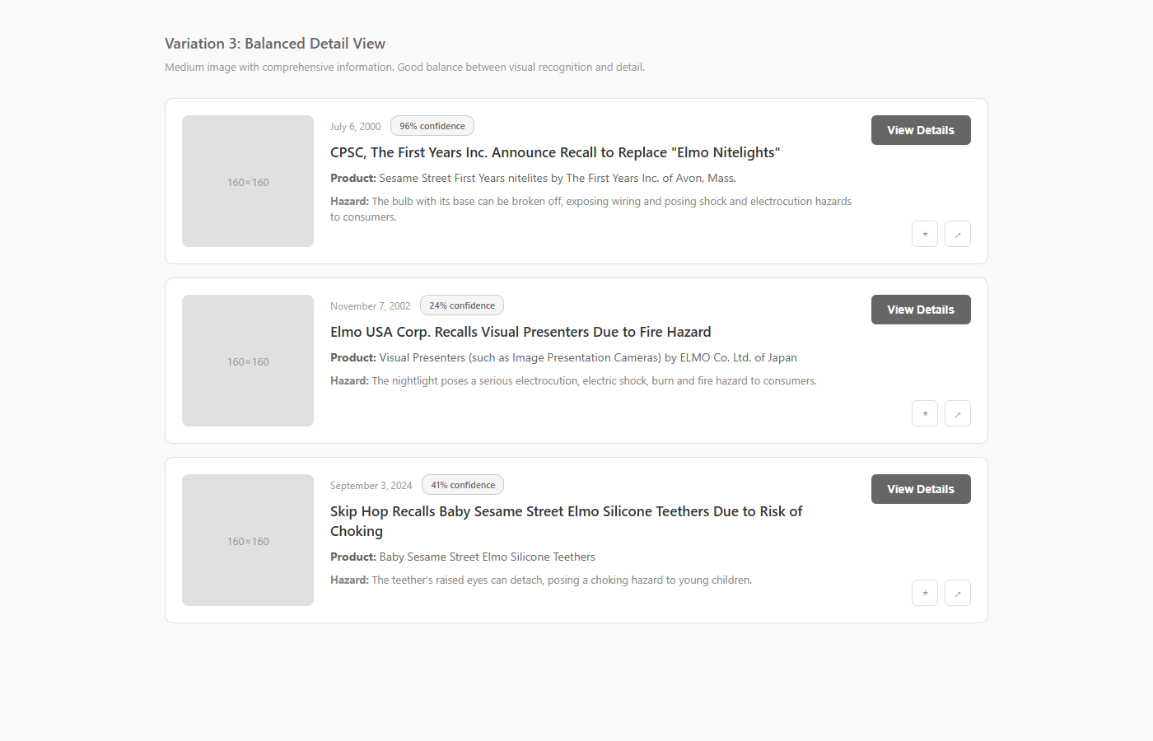View Details for Elmo Nitelights recall
The width and height of the screenshot is (1153, 741).
point(921,130)
